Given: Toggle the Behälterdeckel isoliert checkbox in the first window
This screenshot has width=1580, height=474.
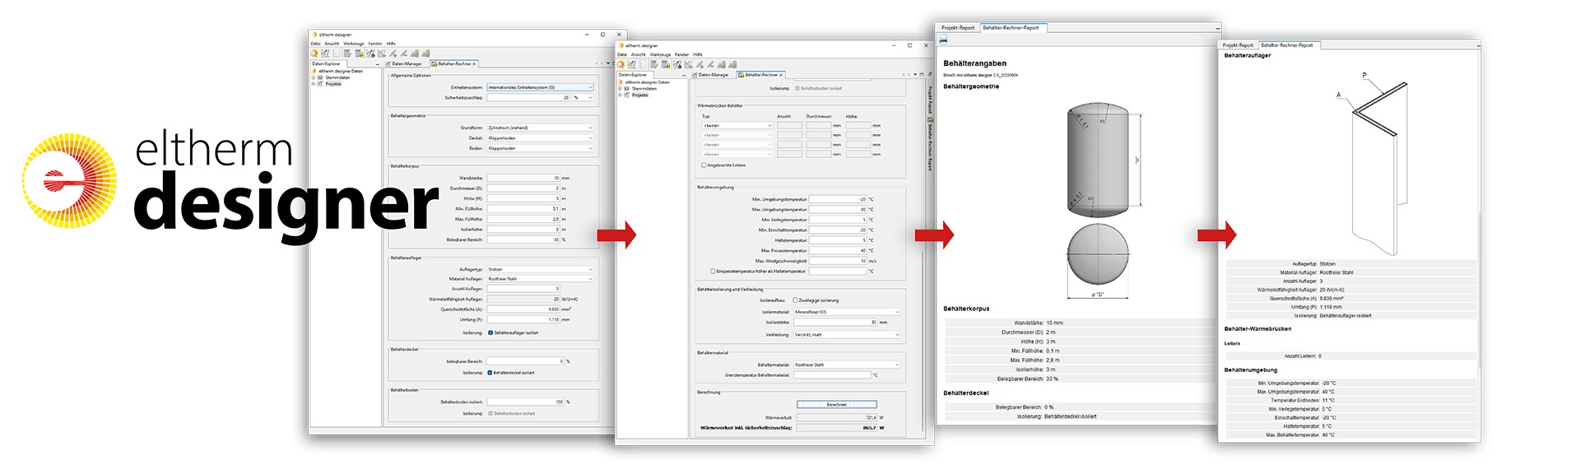Looking at the screenshot, I should coord(490,373).
